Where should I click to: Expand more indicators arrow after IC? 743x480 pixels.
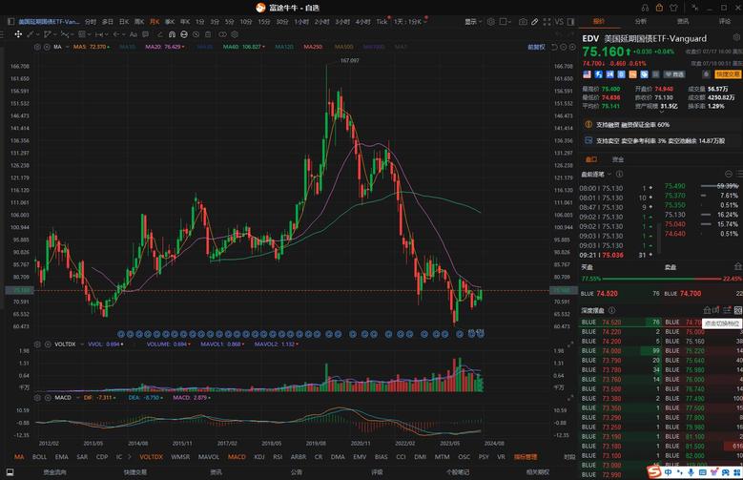coord(130,457)
